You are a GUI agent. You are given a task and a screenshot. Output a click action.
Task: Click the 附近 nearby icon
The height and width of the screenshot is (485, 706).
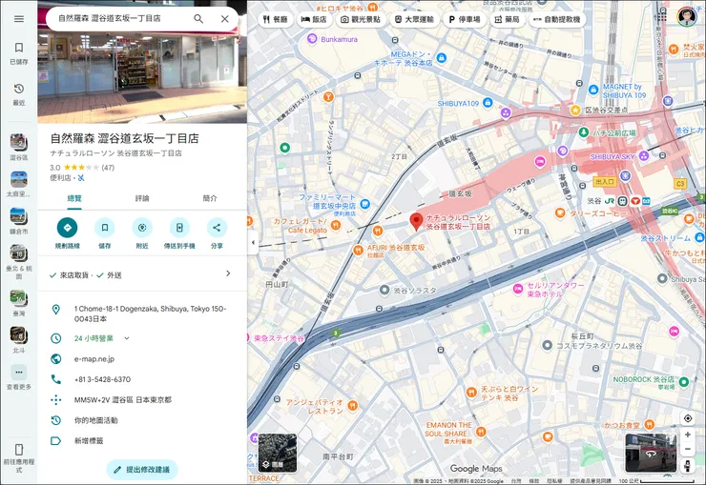[x=142, y=228]
